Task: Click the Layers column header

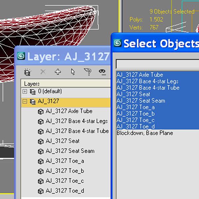Action: pyautogui.click(x=66, y=83)
